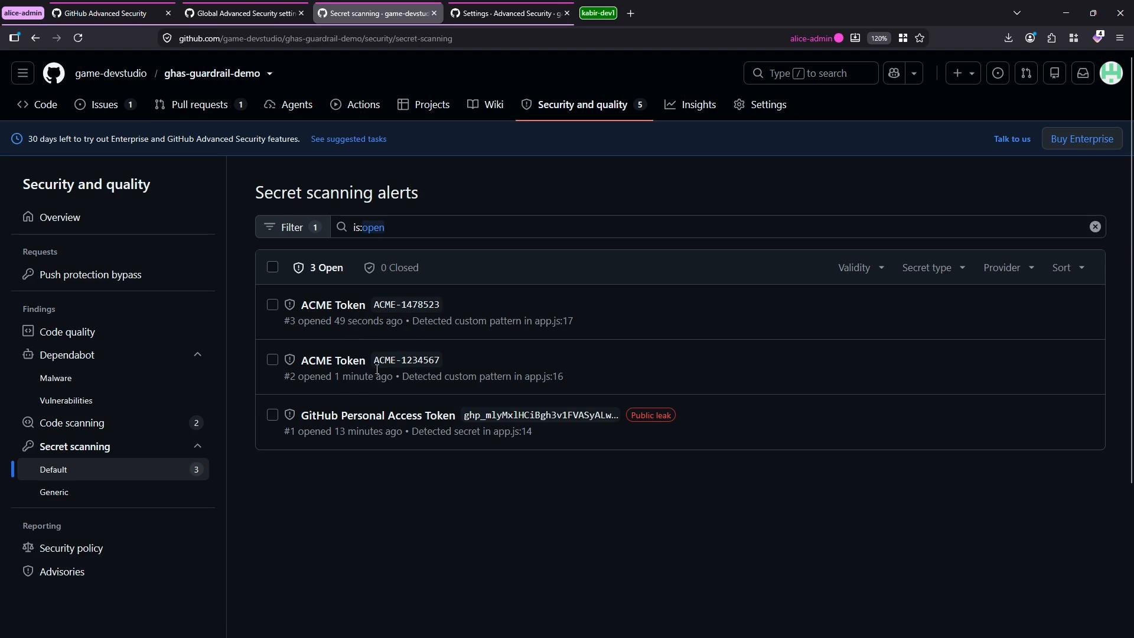Open the Filter button
Screen dimensions: 1134x638
[293, 227]
